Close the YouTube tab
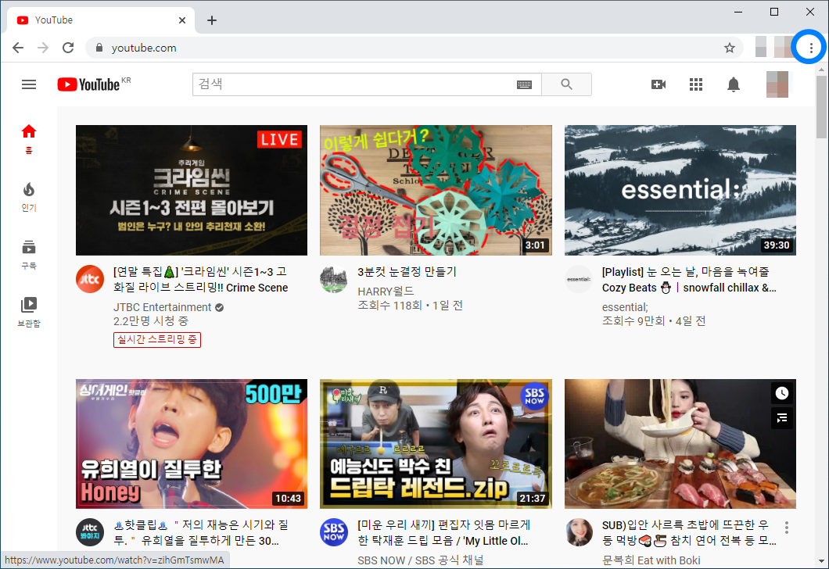829x569 pixels. 182,20
